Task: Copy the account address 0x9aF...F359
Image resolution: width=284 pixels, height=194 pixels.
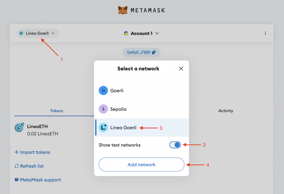Action: tap(141, 52)
